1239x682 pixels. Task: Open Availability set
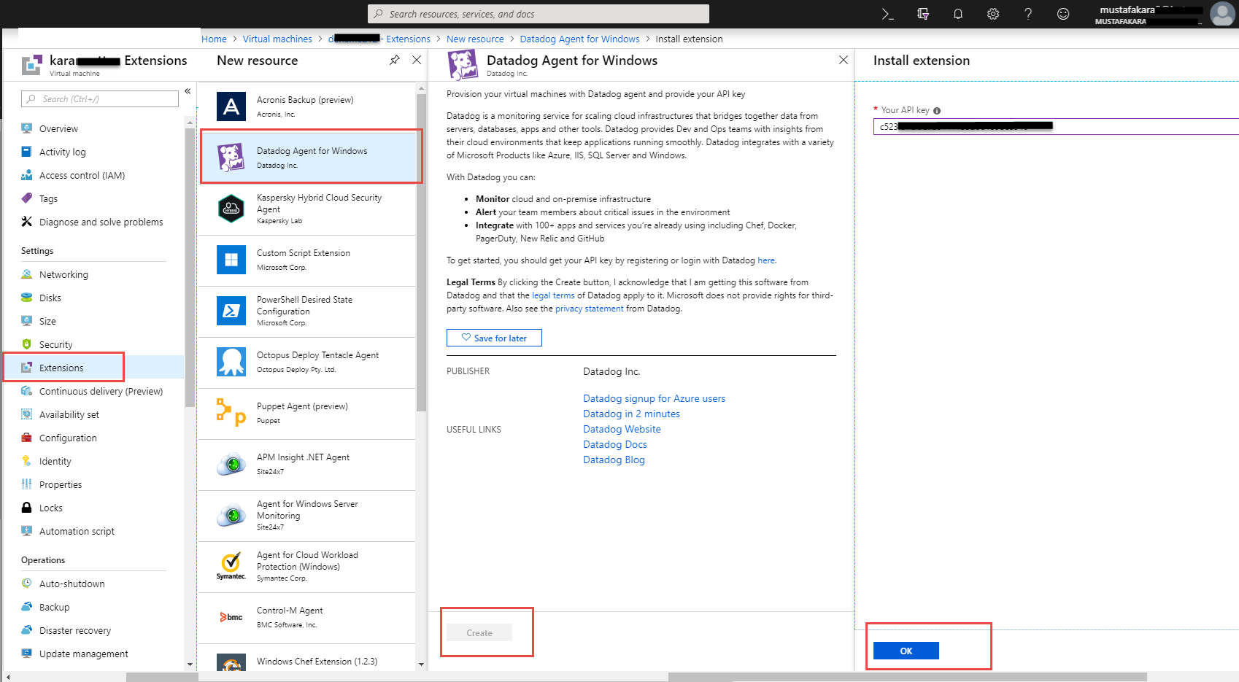pyautogui.click(x=69, y=414)
